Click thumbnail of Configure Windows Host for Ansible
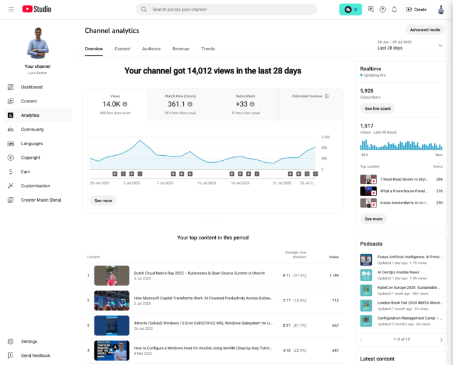453x365 pixels. (x=112, y=351)
